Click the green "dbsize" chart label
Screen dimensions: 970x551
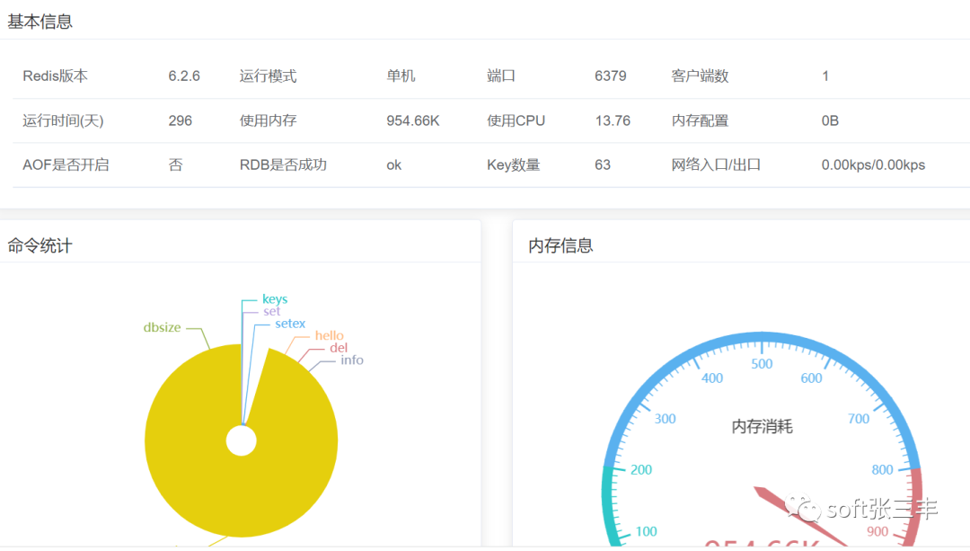coord(162,328)
